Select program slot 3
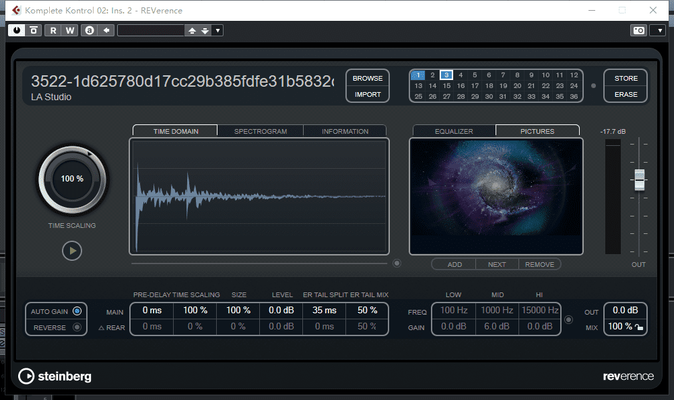Screen dimensions: 674x400 [x=446, y=75]
